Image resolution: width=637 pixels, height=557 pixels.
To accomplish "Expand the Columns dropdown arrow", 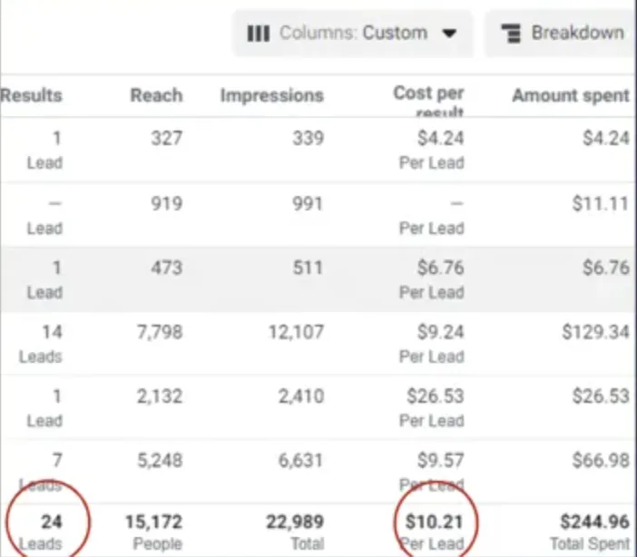I will click(x=447, y=34).
